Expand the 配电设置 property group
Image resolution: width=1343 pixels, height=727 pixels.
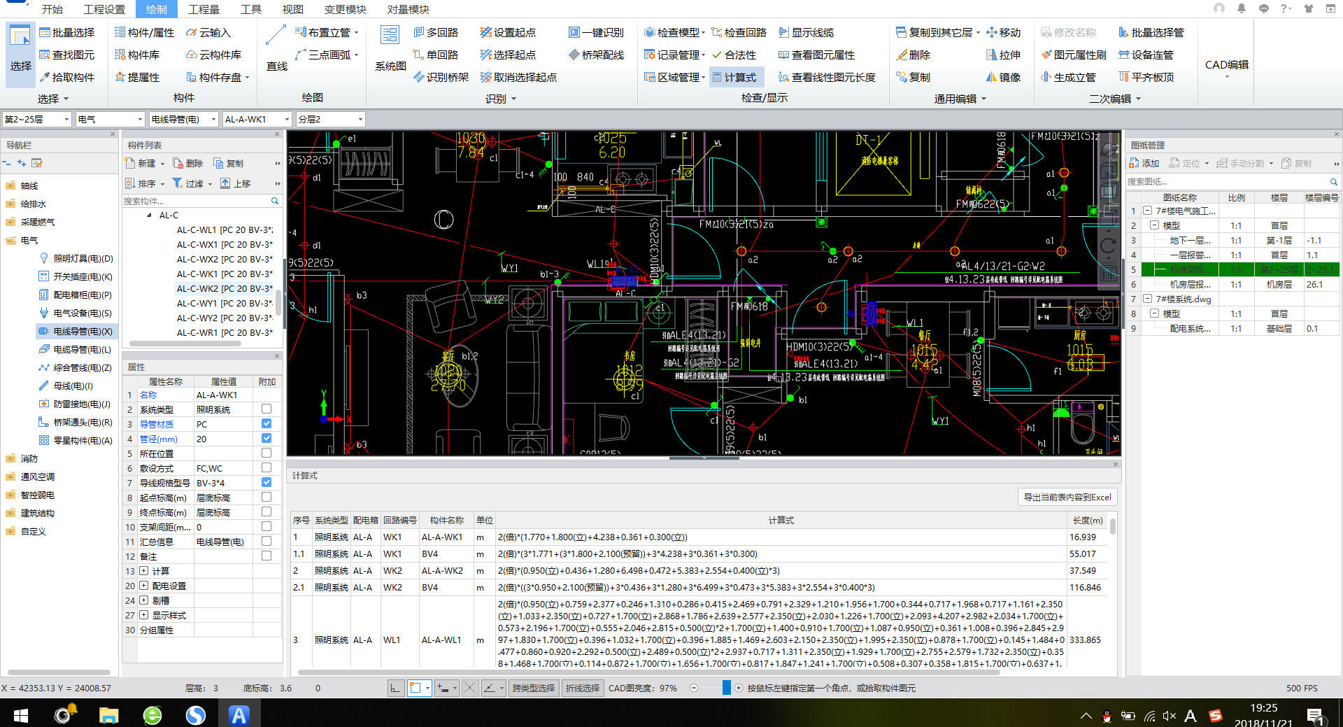[143, 586]
